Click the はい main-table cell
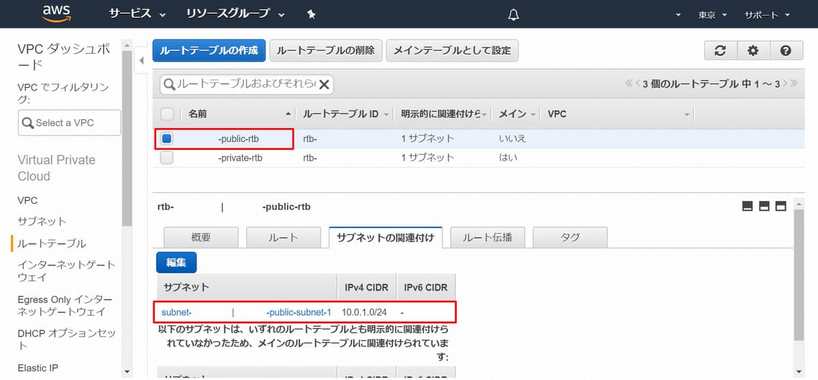This screenshot has height=380, width=818. point(508,157)
